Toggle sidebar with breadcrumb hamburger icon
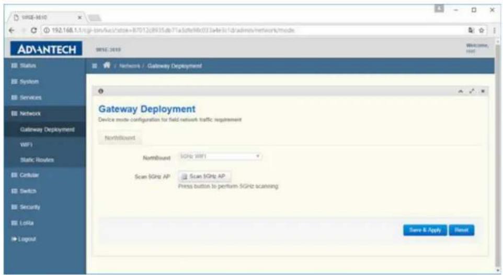 (x=94, y=66)
